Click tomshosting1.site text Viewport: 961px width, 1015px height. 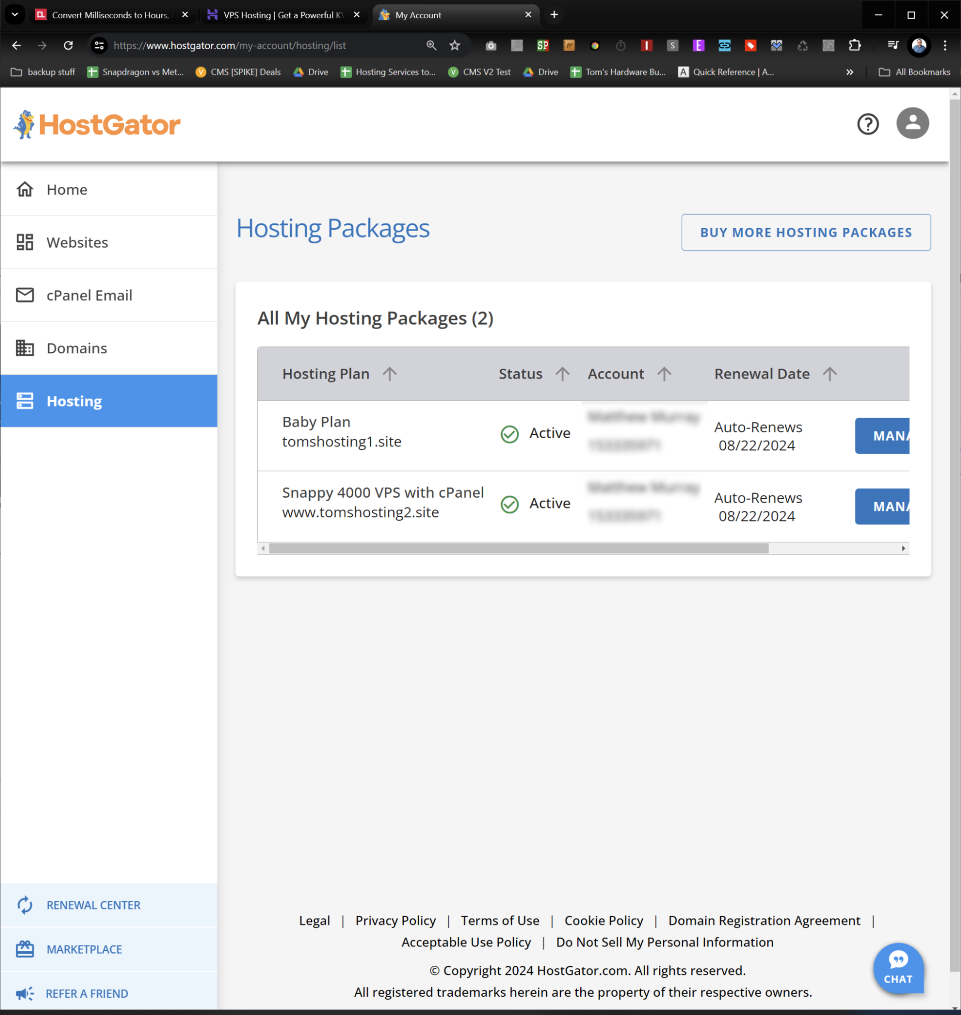342,442
